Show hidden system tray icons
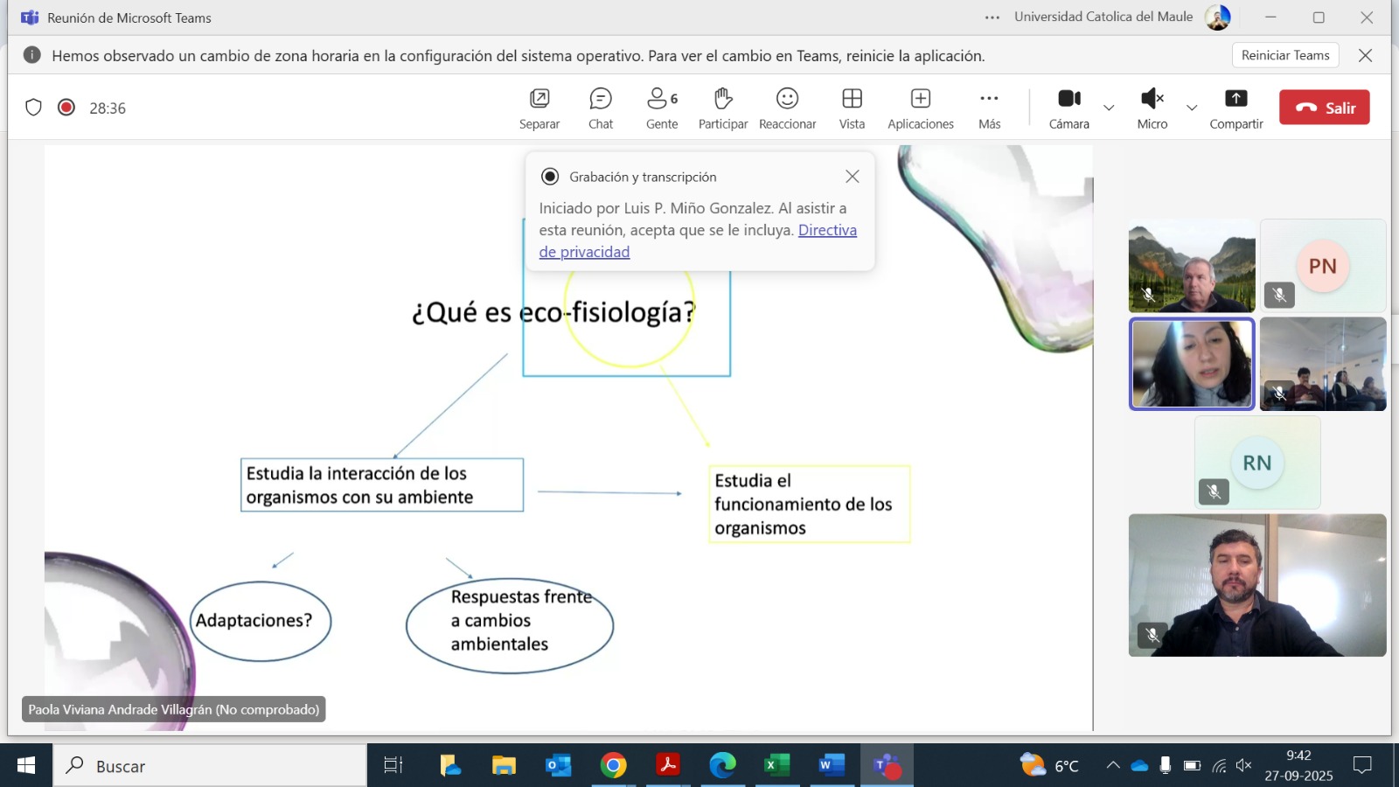 (1112, 766)
